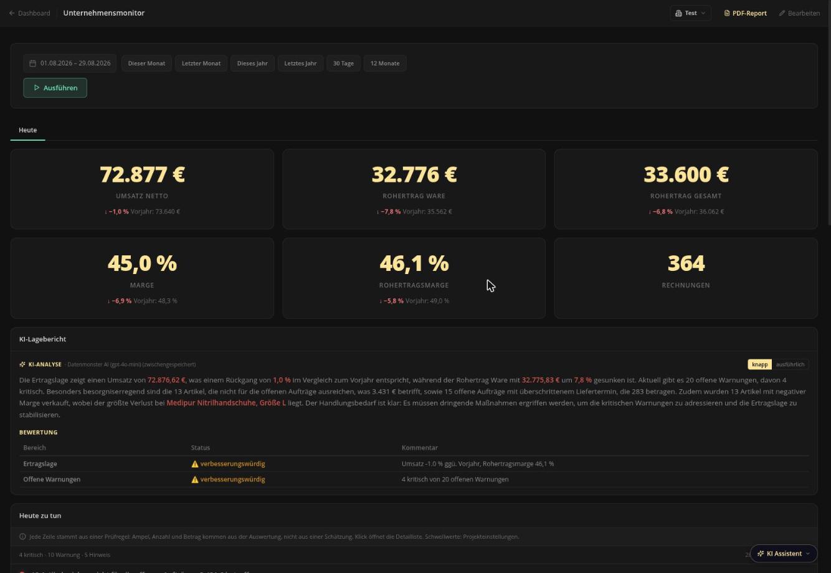Screen dimensions: 831x573
Task: Choose the 12 Monate range
Action: (385, 64)
